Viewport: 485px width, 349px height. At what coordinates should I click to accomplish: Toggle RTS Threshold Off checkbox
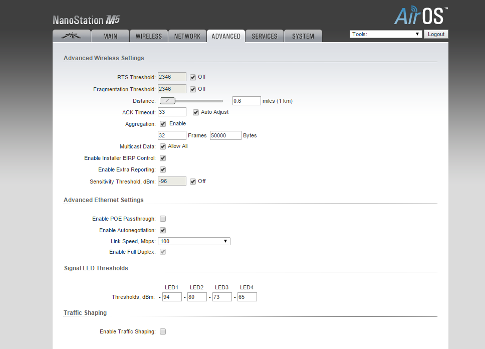193,77
